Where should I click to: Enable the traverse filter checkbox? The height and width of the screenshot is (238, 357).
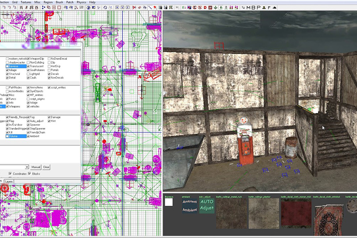click(7, 66)
